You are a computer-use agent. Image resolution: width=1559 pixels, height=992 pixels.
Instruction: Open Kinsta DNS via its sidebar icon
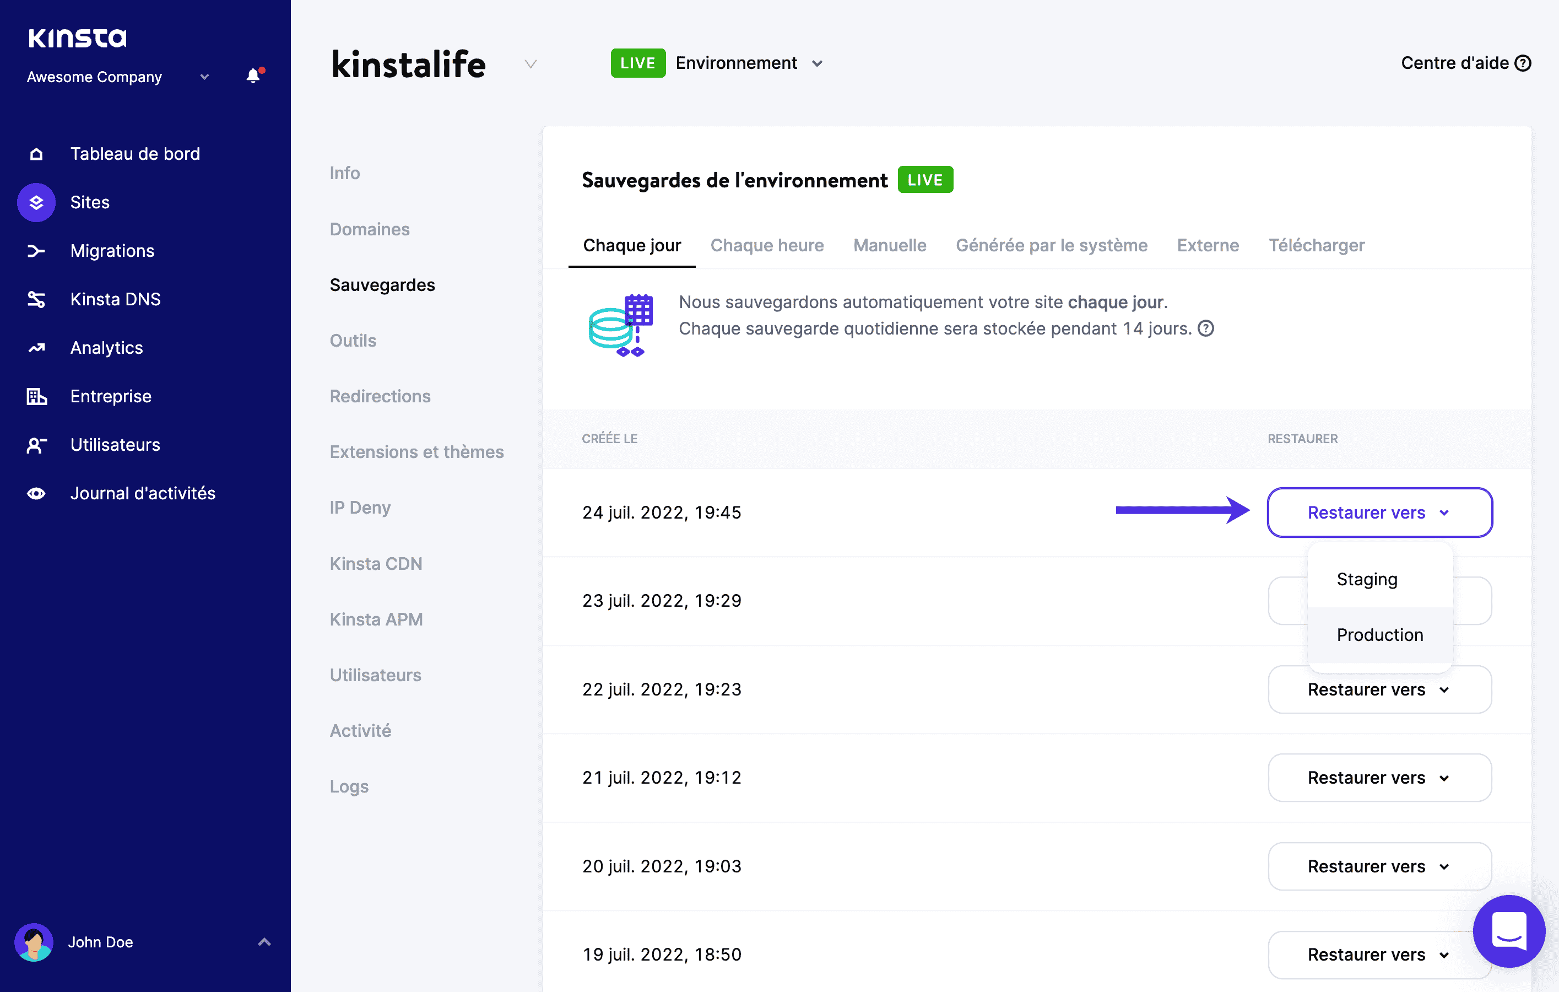[36, 299]
